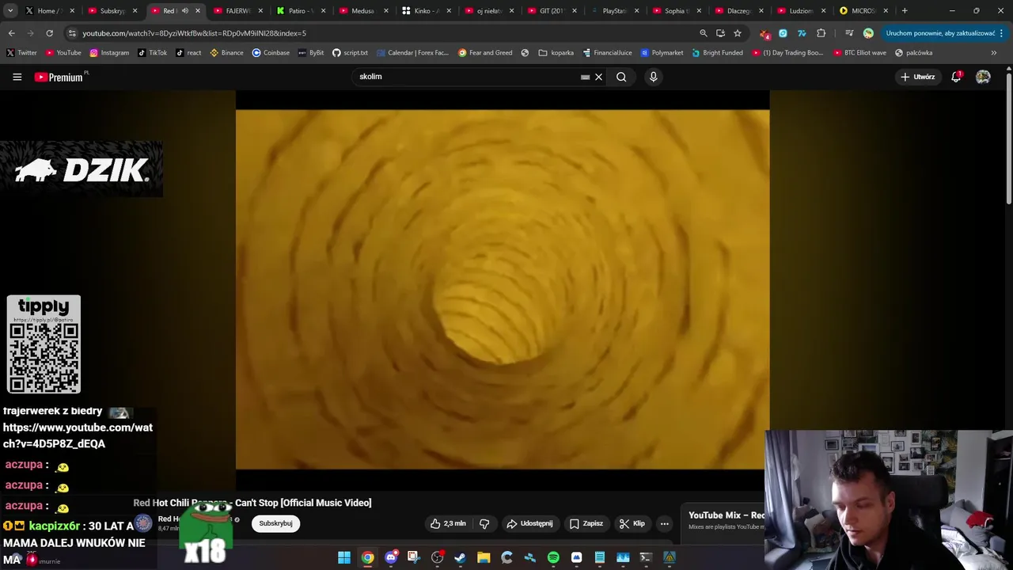This screenshot has height=570, width=1013.
Task: Show more bookmarks with the chevron
Action: (x=994, y=52)
